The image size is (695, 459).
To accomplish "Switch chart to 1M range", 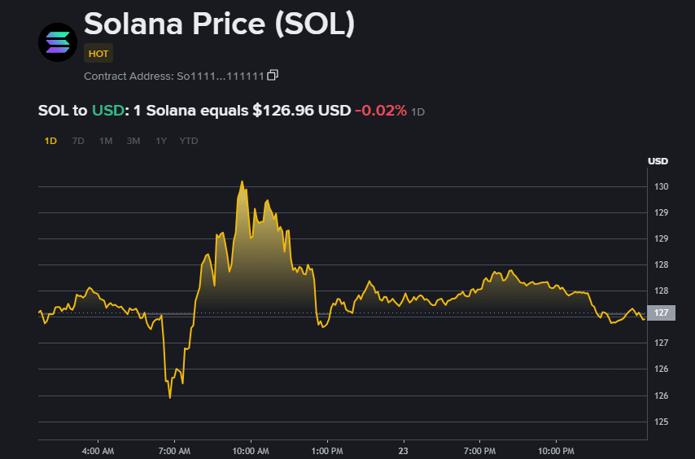I will pos(106,141).
